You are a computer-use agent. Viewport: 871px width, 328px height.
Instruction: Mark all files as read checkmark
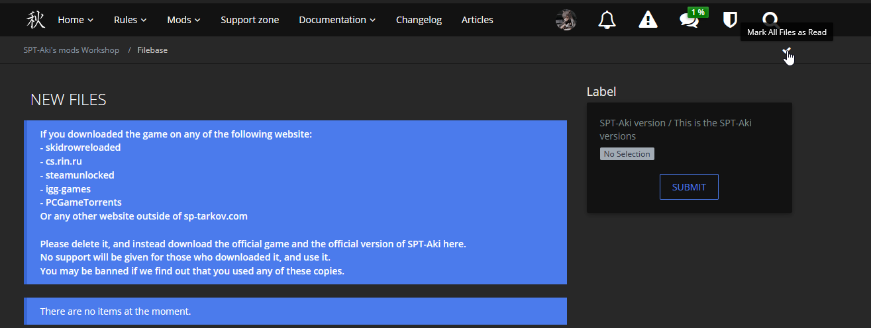(x=786, y=51)
